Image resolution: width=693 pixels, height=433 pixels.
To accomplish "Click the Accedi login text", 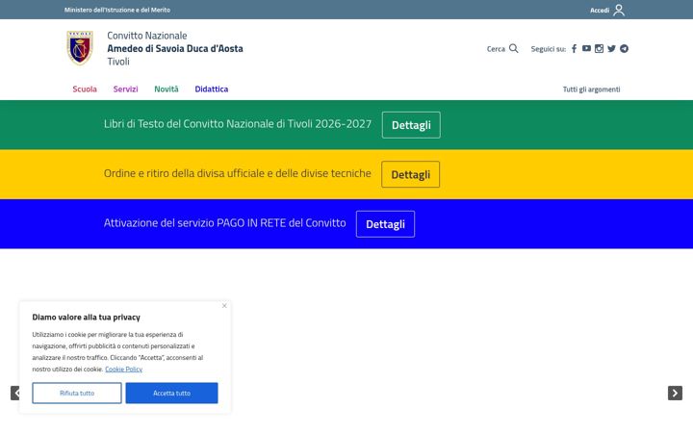I will (x=600, y=11).
